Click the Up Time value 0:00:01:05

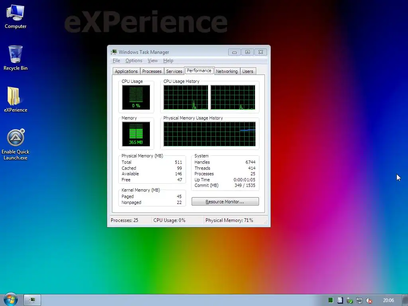(x=244, y=180)
